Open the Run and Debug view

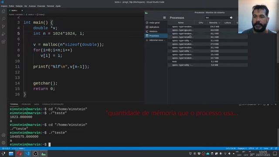pyautogui.click(x=3, y=34)
